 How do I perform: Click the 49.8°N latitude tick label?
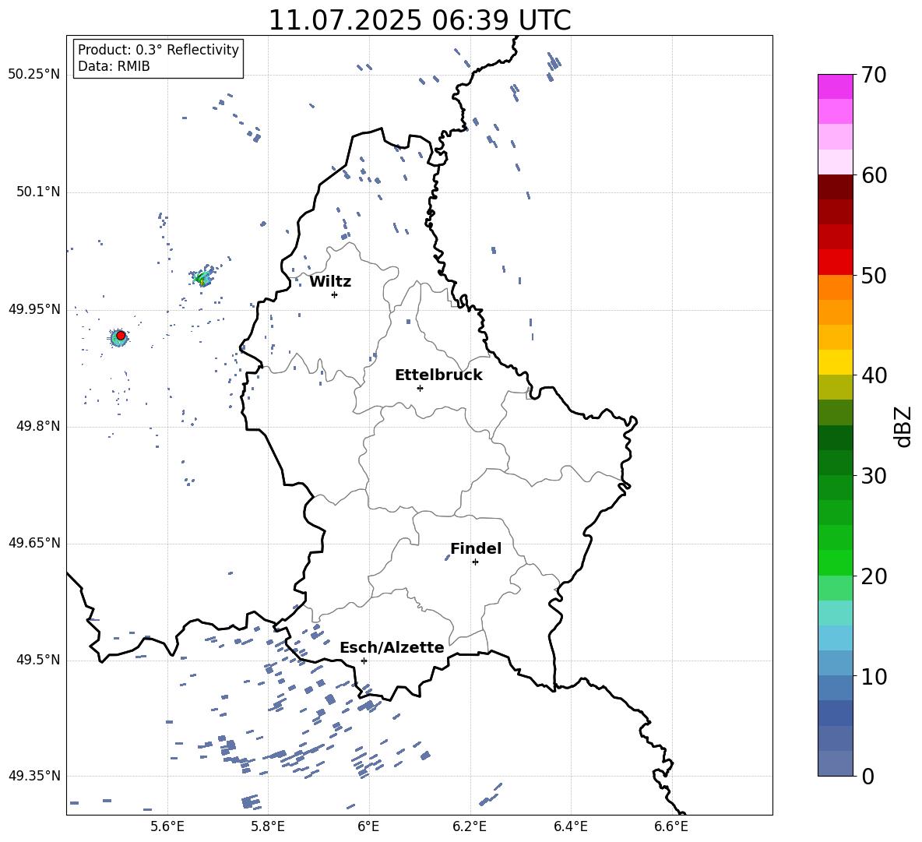37,426
